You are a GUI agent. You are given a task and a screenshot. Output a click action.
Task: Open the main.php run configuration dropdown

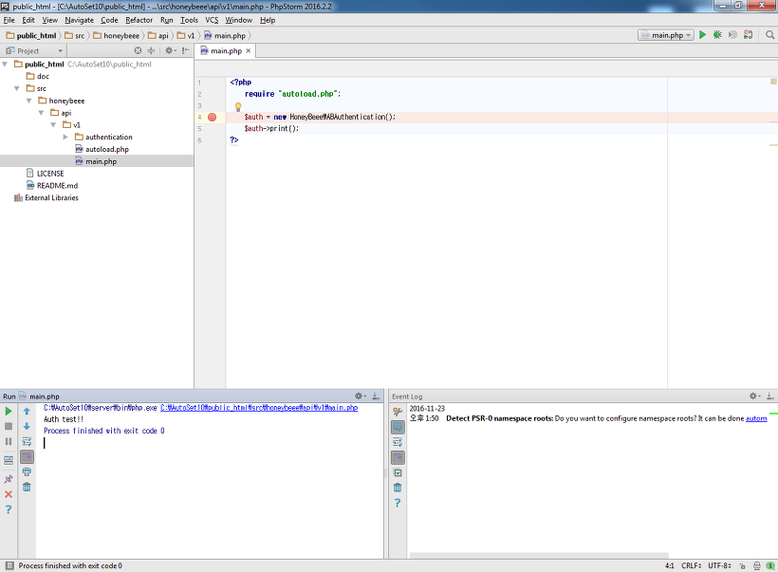[x=666, y=35]
